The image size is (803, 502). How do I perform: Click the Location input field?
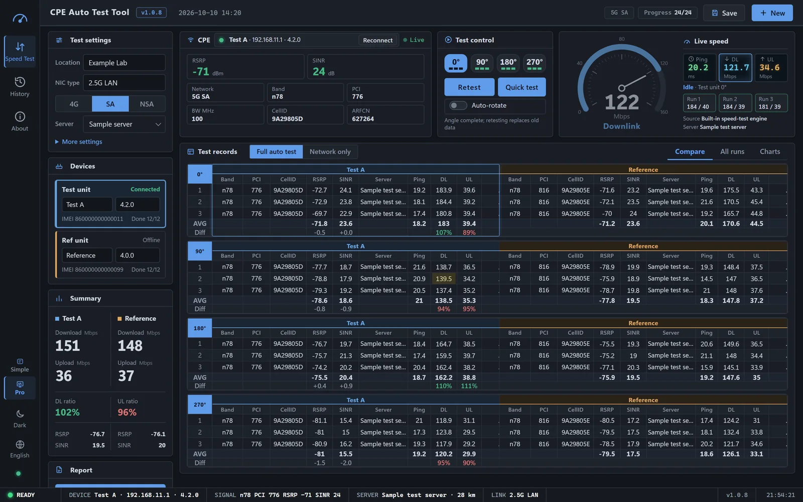pos(124,63)
